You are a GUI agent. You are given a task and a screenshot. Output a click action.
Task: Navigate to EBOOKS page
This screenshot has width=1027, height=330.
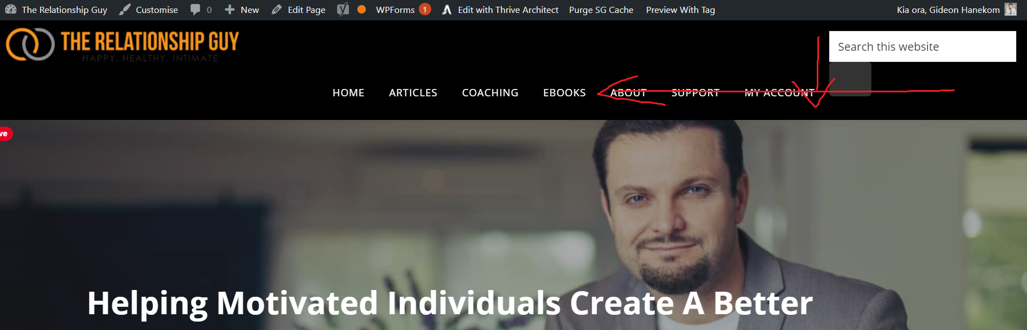pyautogui.click(x=564, y=92)
